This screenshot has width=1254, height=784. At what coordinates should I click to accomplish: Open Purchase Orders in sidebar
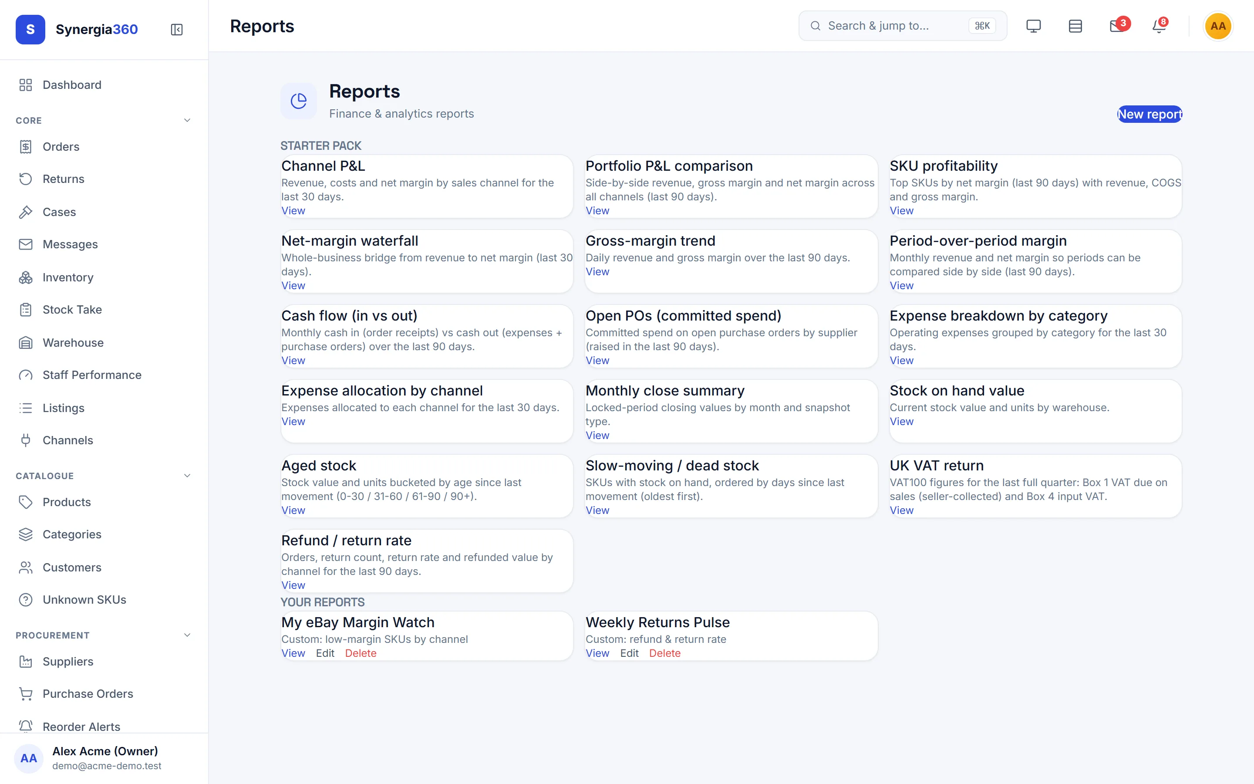(104, 694)
